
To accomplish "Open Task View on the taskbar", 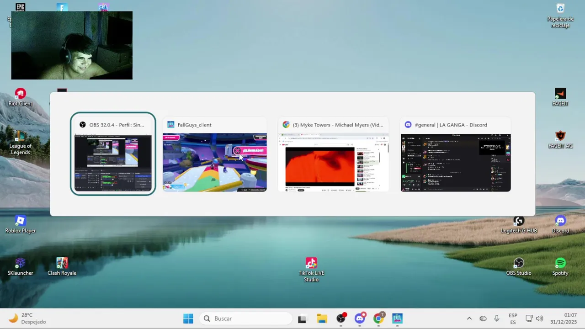I will point(302,318).
